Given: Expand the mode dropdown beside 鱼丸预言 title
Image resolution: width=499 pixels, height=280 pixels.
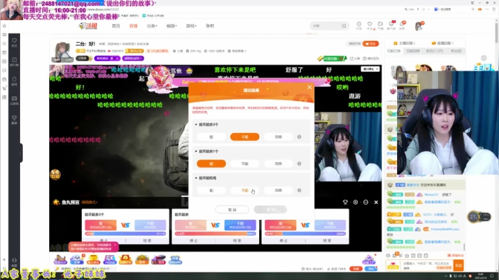Looking at the screenshot, I should click(x=89, y=202).
